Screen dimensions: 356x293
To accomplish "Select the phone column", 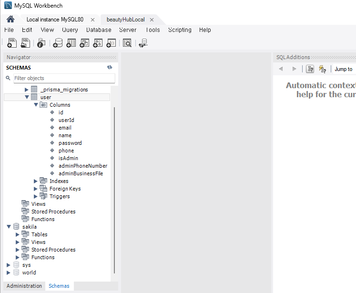I will coord(66,151).
